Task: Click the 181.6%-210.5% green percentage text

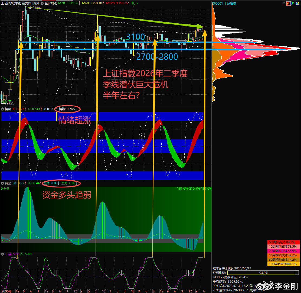Action: click(194, 189)
